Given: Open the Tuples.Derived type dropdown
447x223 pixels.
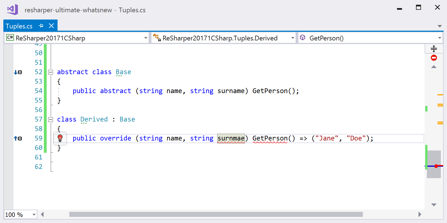Looking at the screenshot, I should pos(293,38).
